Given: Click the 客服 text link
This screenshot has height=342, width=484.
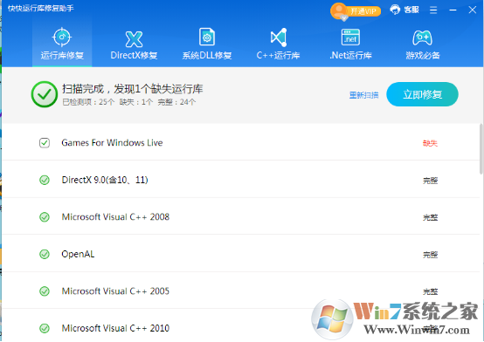Looking at the screenshot, I should point(411,10).
